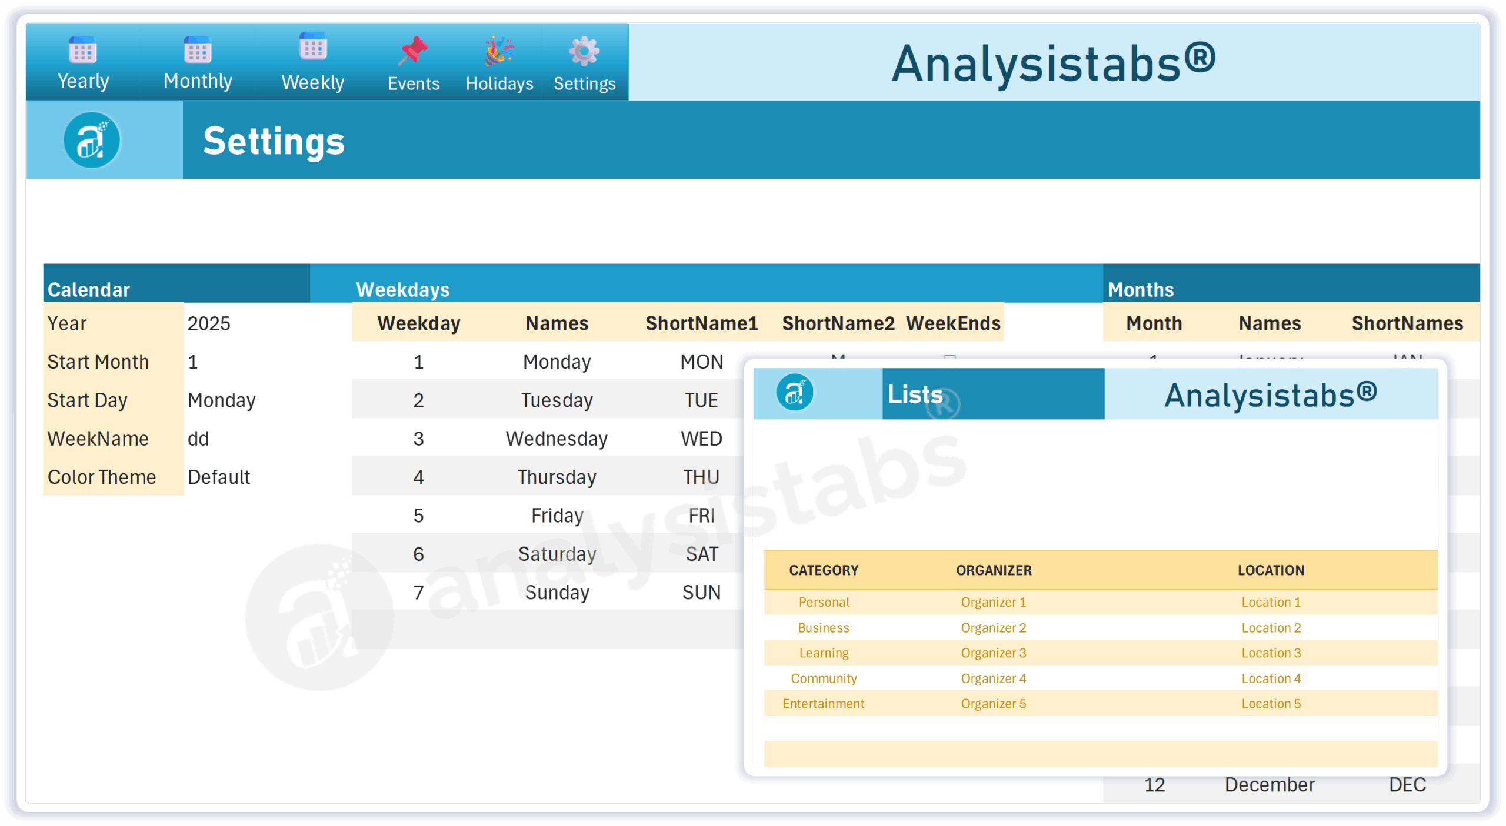The width and height of the screenshot is (1506, 826).
Task: Select Organizer 3 in Lists window
Action: (994, 653)
